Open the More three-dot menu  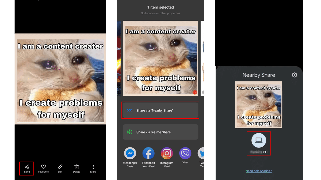tap(93, 167)
